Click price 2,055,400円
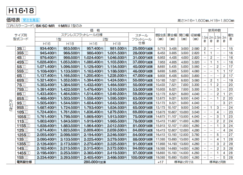Viewport: 243px width, 175px height. [47, 135]
